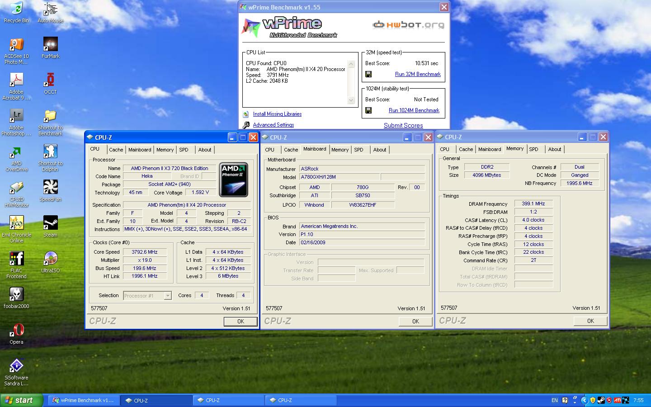Switch to wPrime Benchmark taskbar button

tap(84, 400)
